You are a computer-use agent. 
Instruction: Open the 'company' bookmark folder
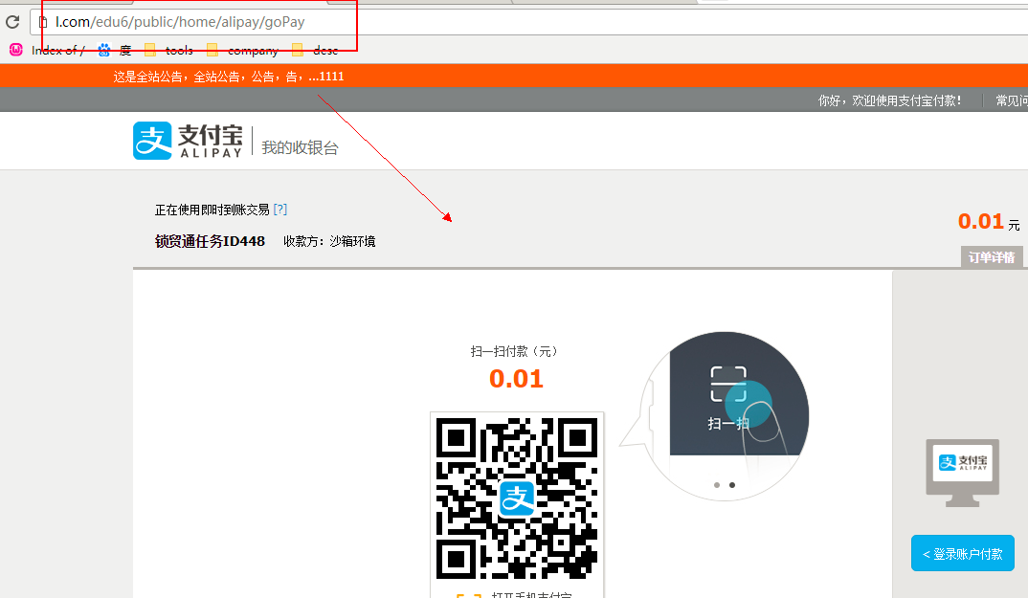242,51
